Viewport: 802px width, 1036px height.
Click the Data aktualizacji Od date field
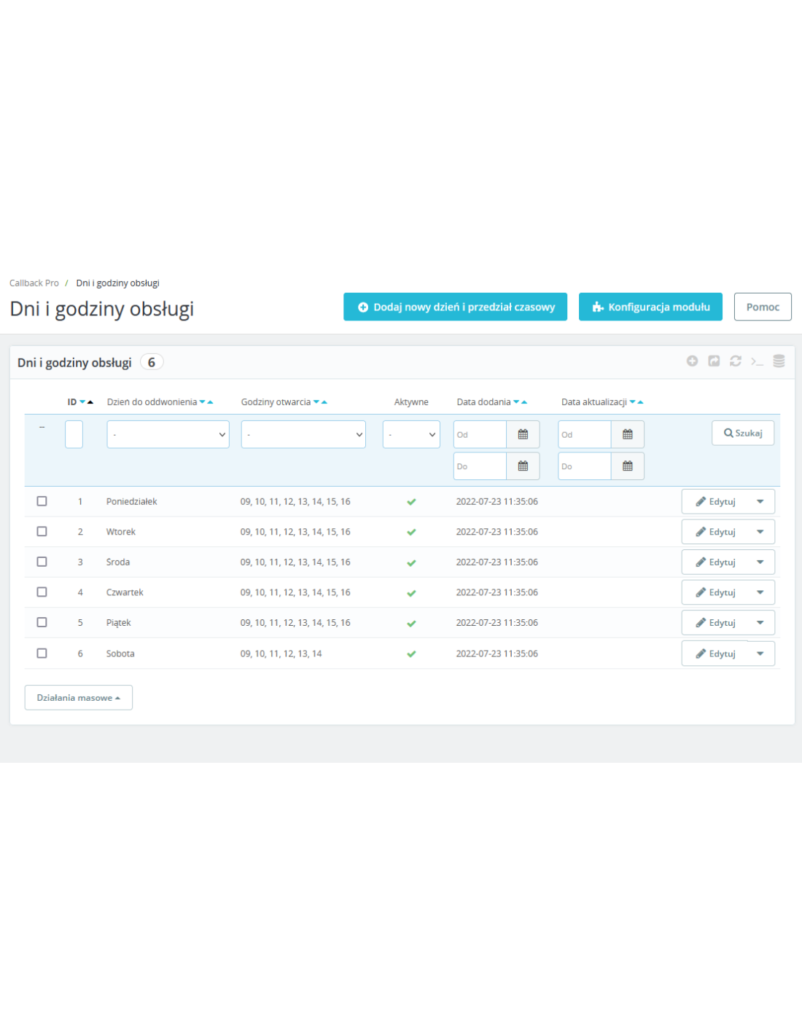[585, 434]
